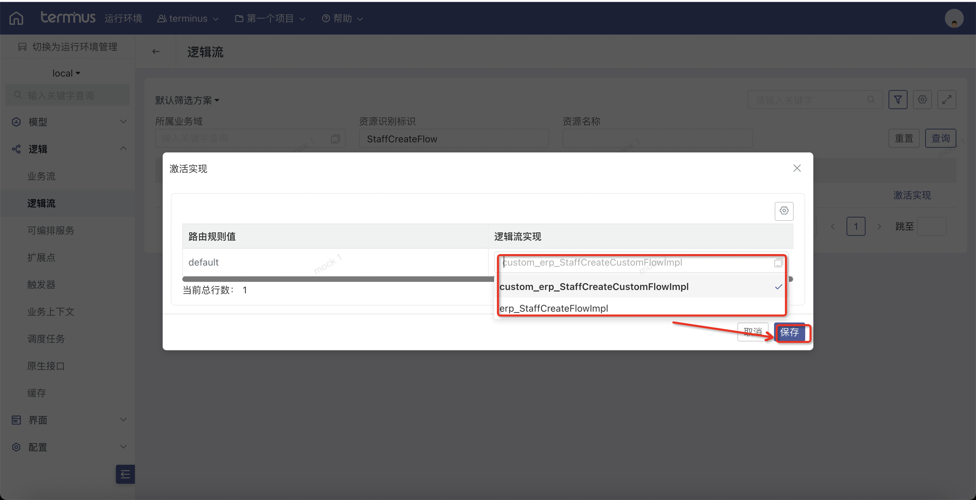Click the user avatar in top right
The width and height of the screenshot is (976, 500).
coord(954,18)
